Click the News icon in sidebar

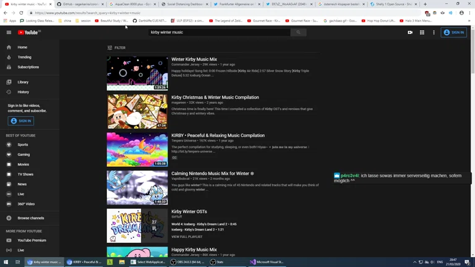tap(9, 184)
